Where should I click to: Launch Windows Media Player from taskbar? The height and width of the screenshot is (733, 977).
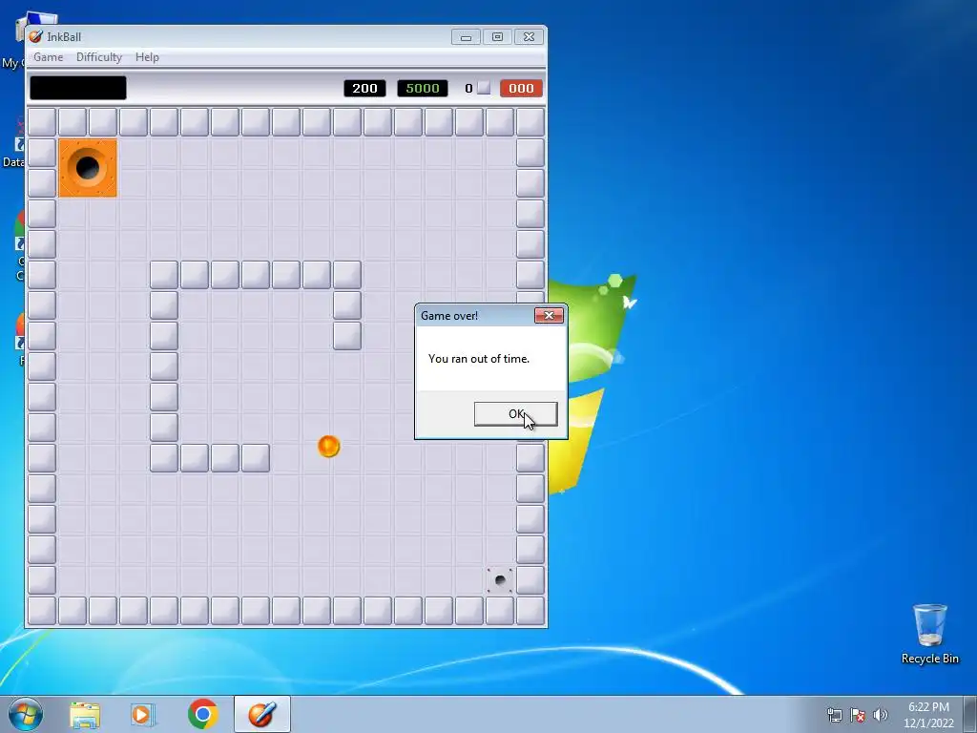[143, 715]
